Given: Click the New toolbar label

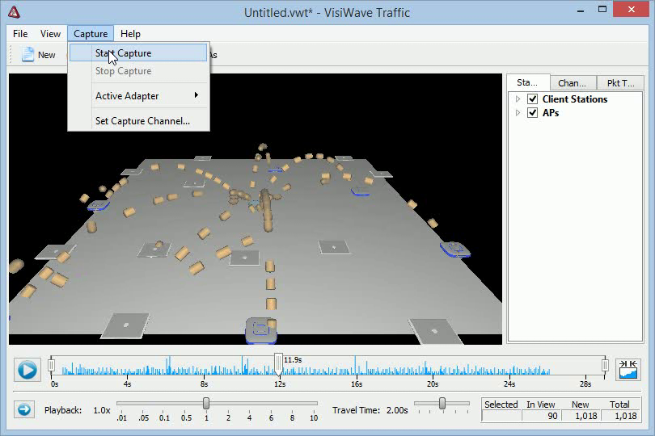Looking at the screenshot, I should tap(46, 55).
